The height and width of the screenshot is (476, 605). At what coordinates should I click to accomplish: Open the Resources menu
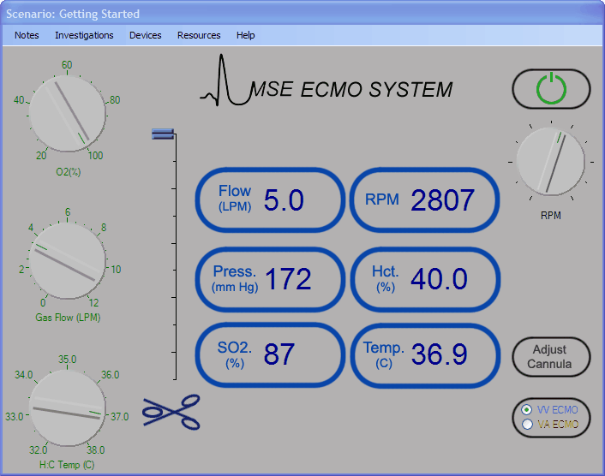199,35
